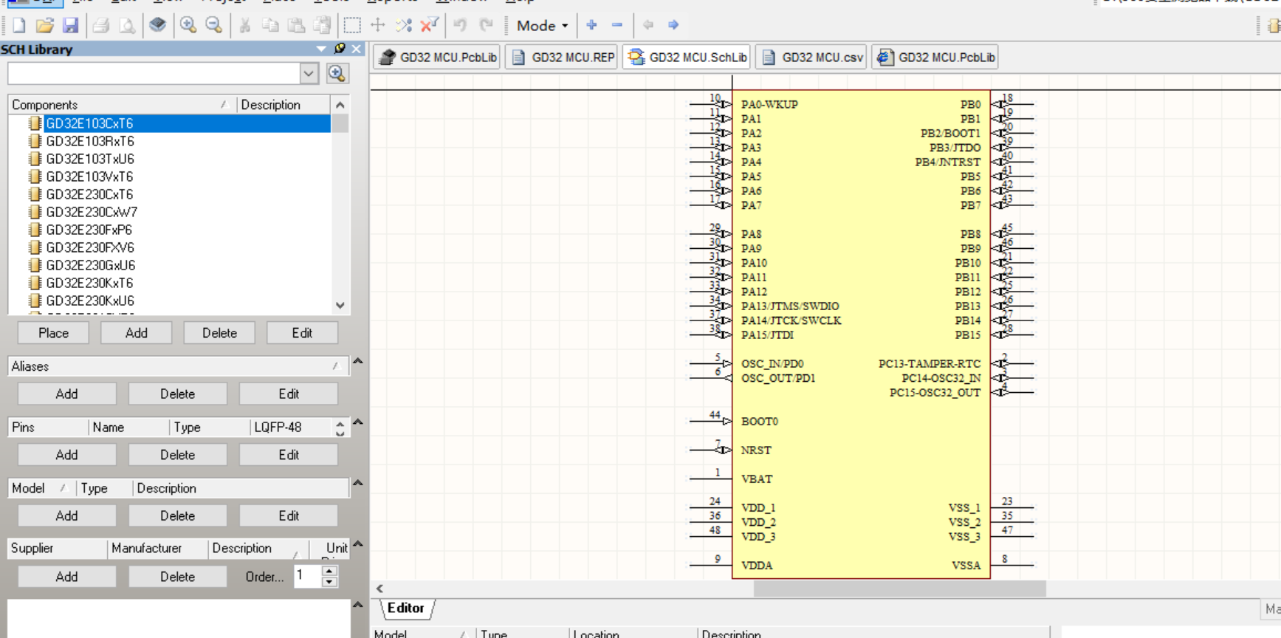Click the Zoom In magnifier icon
Screen dimensions: 1281x638
[x=188, y=25]
